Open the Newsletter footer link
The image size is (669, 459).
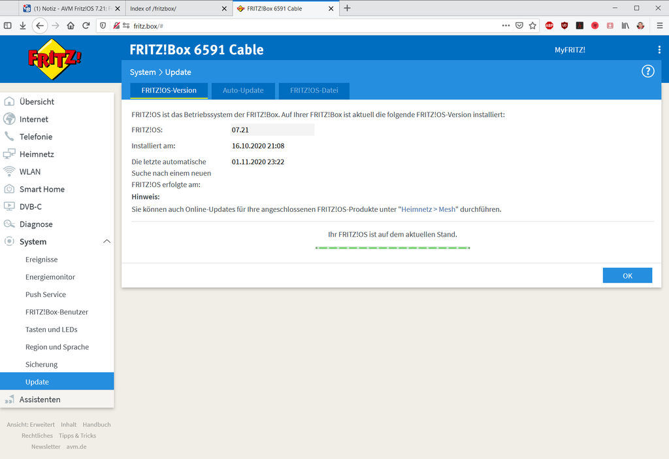click(x=46, y=447)
